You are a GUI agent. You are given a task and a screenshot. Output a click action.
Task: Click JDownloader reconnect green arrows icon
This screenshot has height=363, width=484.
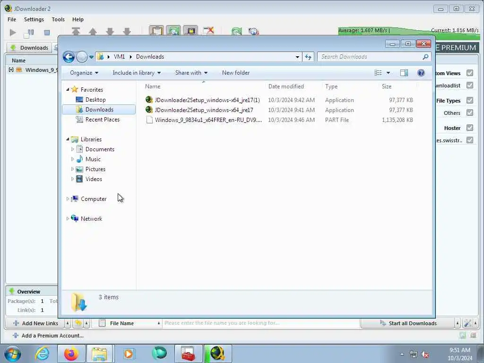237,31
